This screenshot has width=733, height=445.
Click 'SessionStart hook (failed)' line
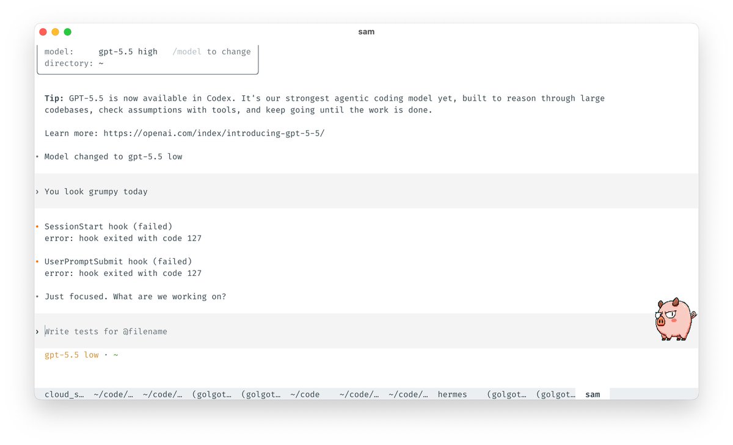[x=108, y=226]
